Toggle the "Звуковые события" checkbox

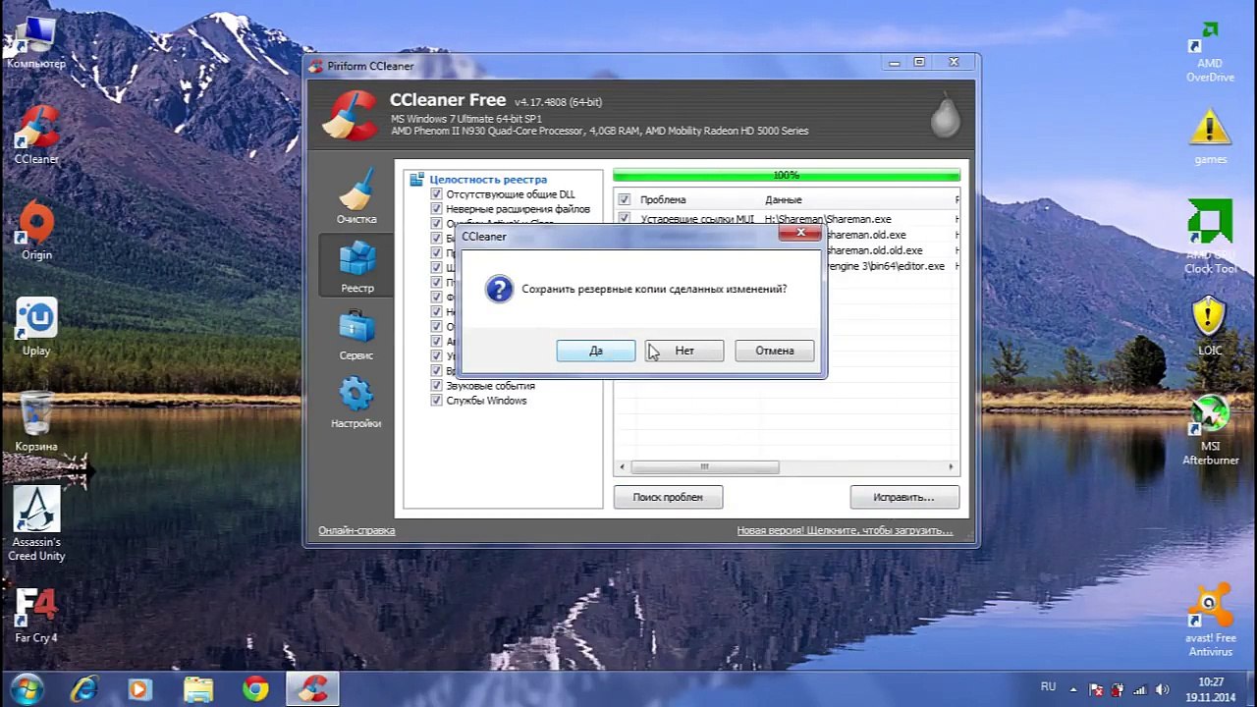(437, 386)
